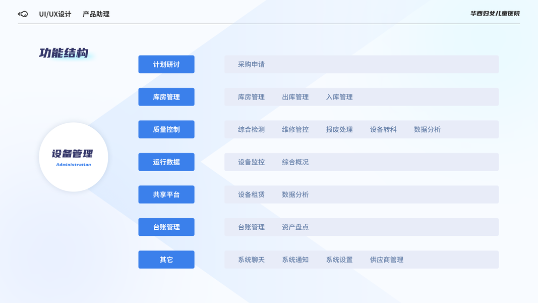The image size is (538, 303).
Task: Select the 入库管理 item
Action: [339, 97]
